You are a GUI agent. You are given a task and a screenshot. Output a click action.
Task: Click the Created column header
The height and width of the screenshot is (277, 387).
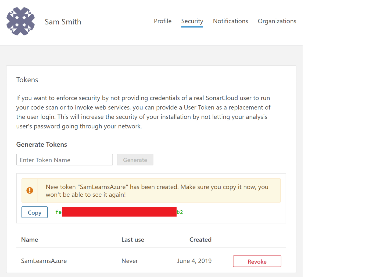200,239
